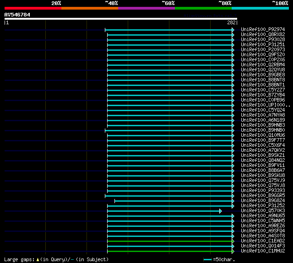
Task: Select the UniRef100_Q84NQ2 label
Action: [x=263, y=161]
